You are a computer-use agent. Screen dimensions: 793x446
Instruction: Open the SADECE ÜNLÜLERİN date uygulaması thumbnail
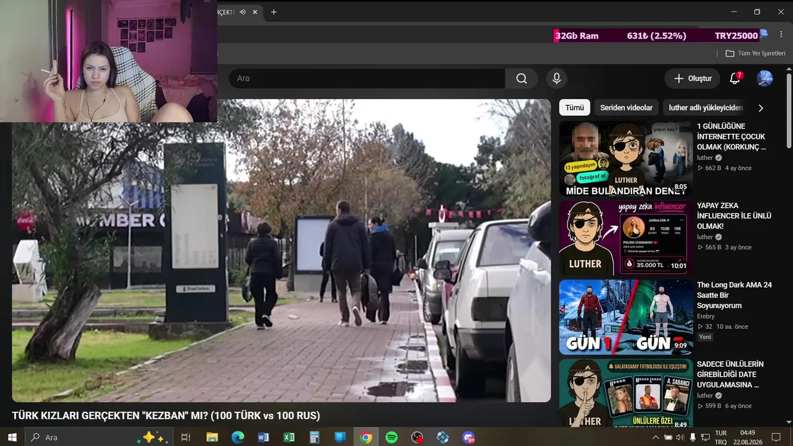click(x=626, y=393)
